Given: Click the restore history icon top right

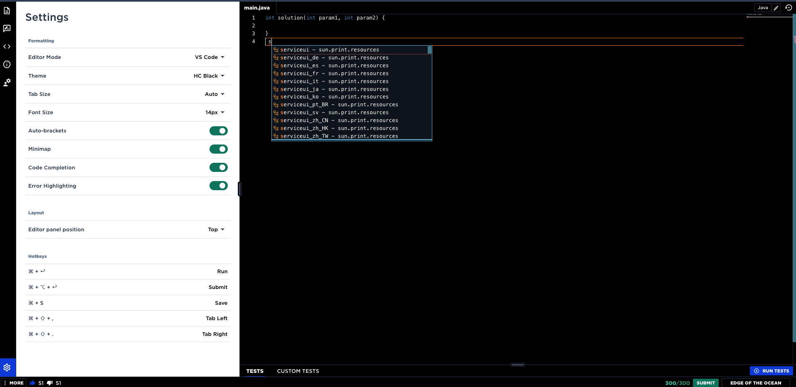Looking at the screenshot, I should [789, 7].
